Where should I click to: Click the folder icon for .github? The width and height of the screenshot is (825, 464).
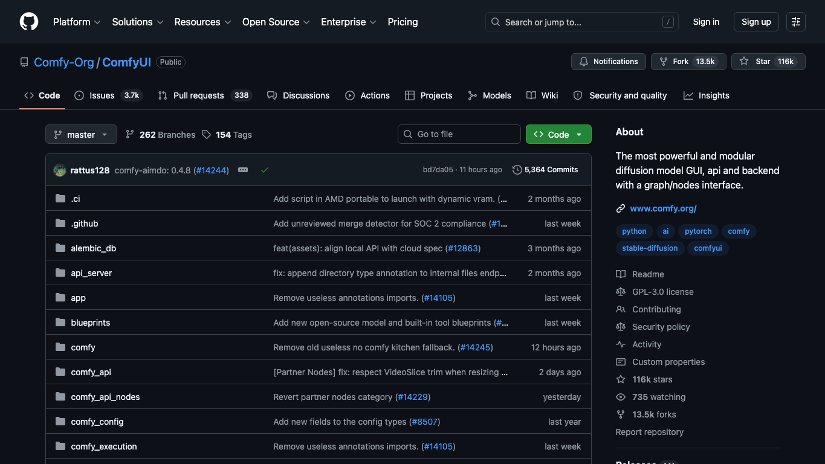[60, 224]
